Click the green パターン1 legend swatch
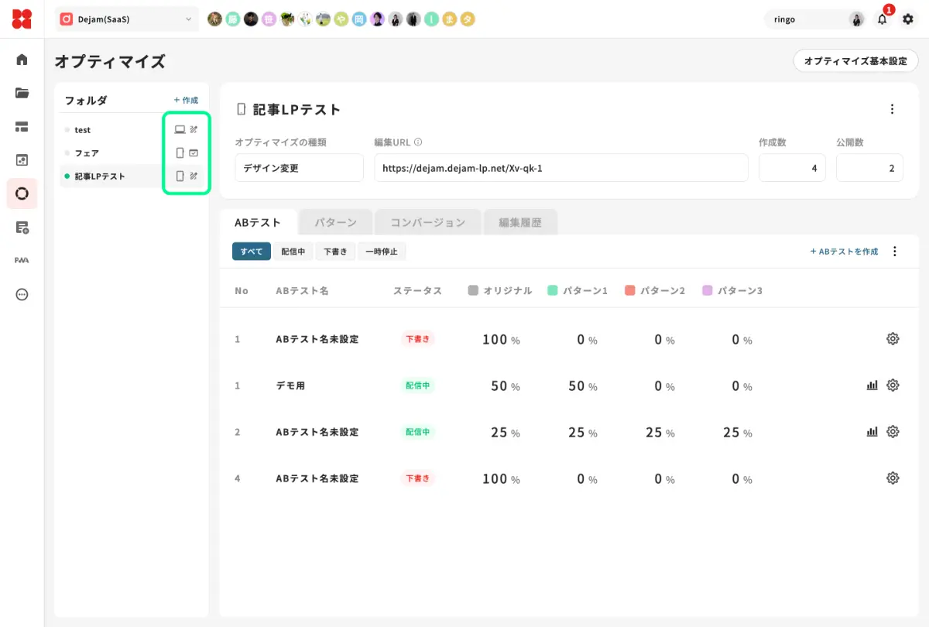 [x=553, y=290]
